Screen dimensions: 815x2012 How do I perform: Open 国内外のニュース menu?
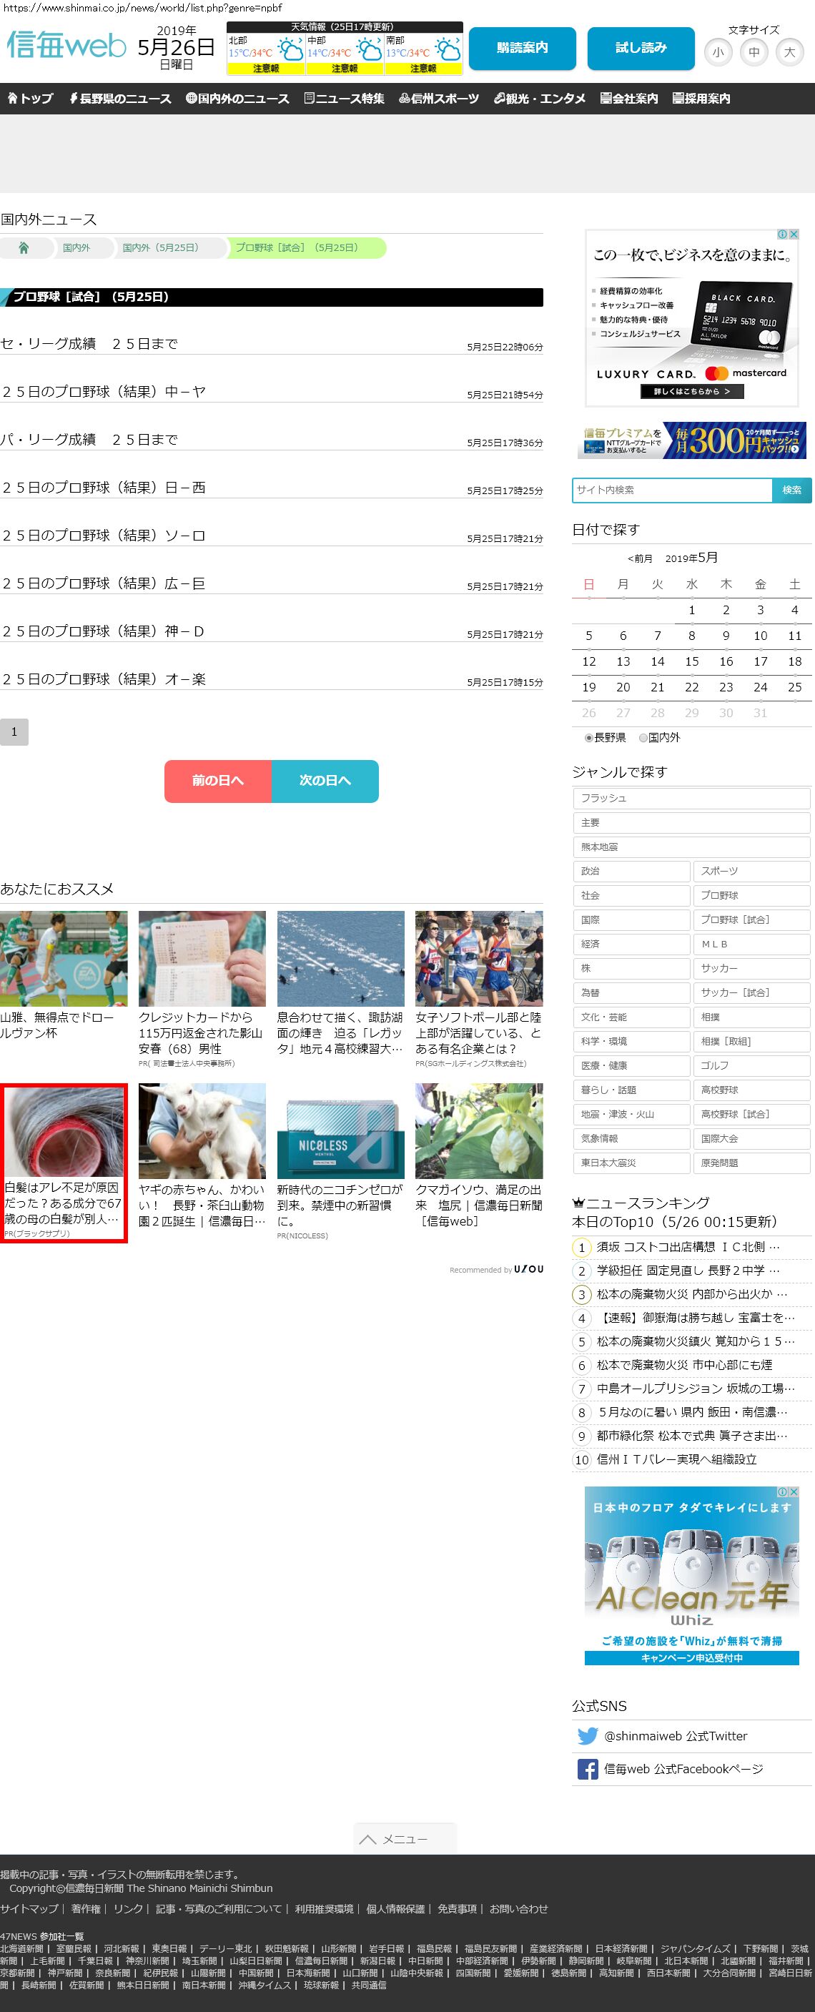237,99
